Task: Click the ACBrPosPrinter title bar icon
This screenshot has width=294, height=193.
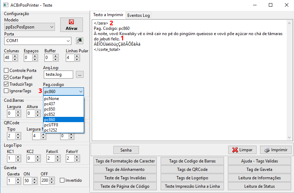Action: tap(6, 5)
